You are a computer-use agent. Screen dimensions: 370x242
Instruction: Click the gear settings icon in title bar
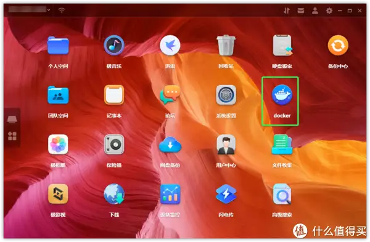click(329, 10)
